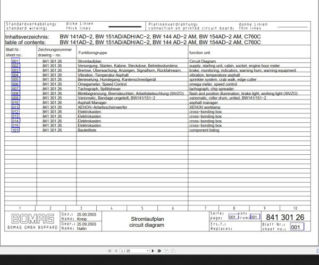Click the 'Stromlaufplan circuit diagram' title block
Screen dimensions: 319x265
pos(147,222)
